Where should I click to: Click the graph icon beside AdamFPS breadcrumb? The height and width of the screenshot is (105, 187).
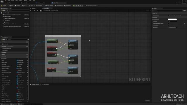pos(41,11)
